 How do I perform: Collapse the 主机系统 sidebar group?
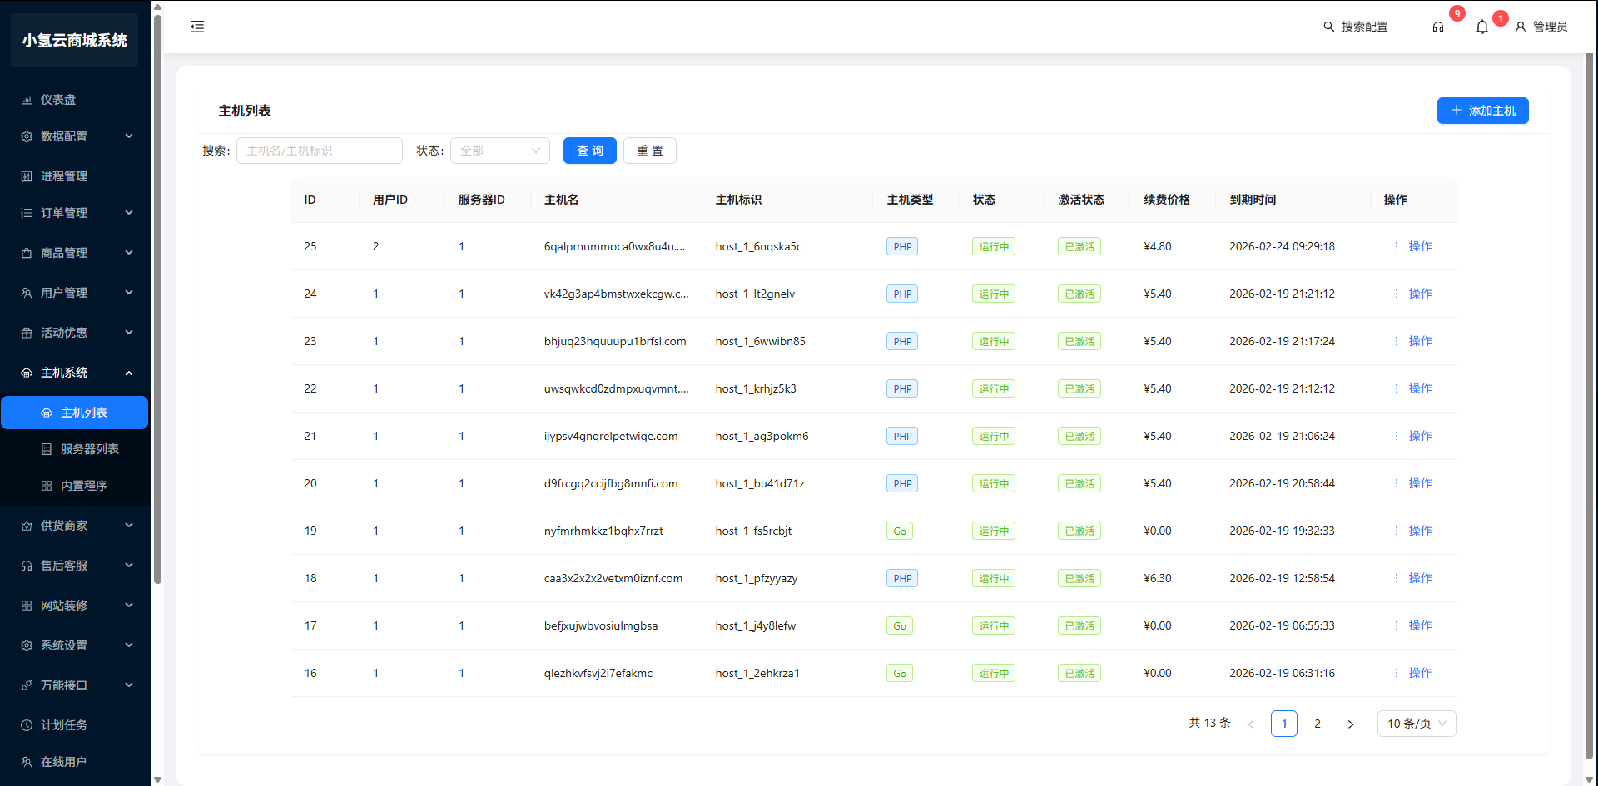[x=75, y=373]
